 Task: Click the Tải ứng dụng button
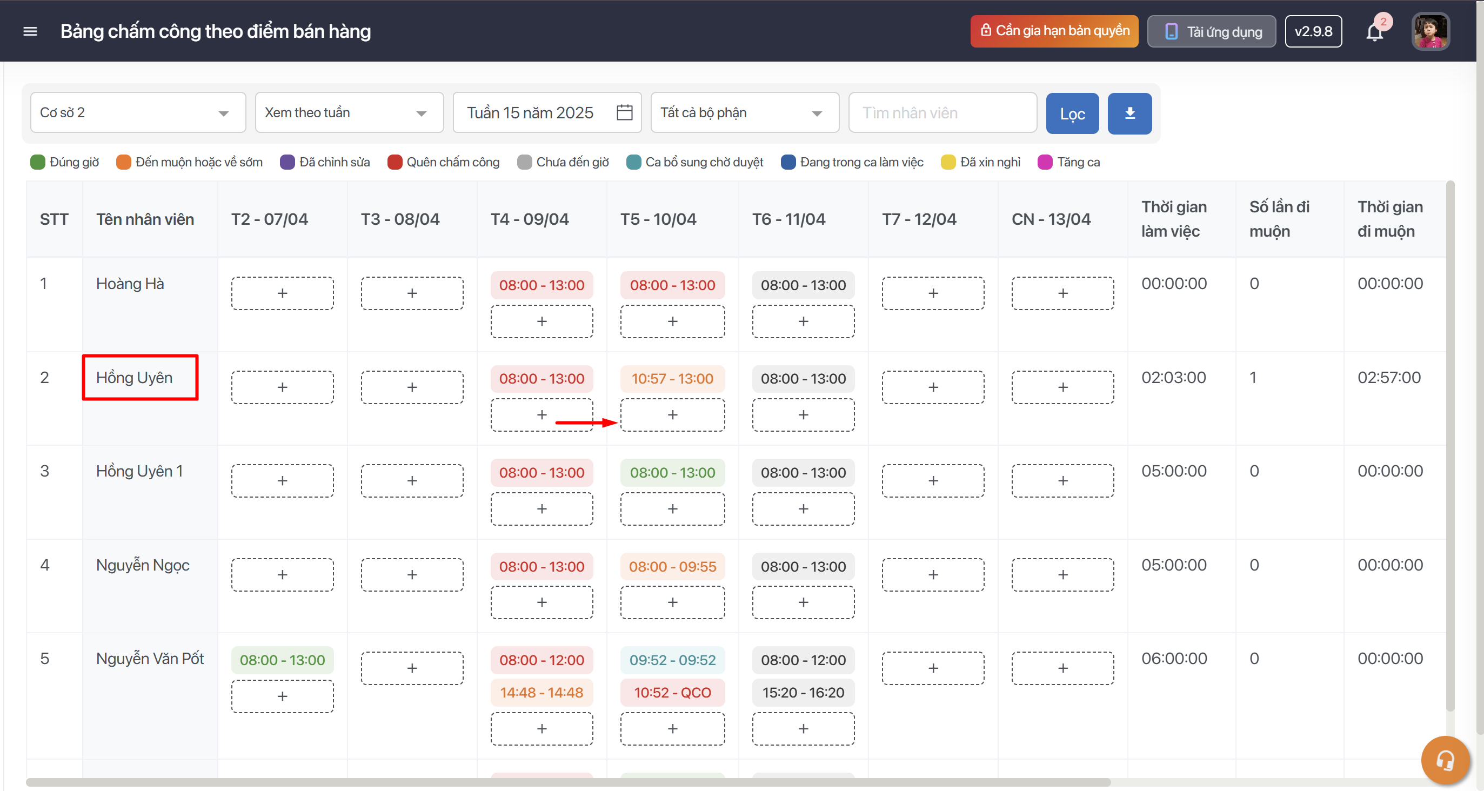coord(1212,32)
